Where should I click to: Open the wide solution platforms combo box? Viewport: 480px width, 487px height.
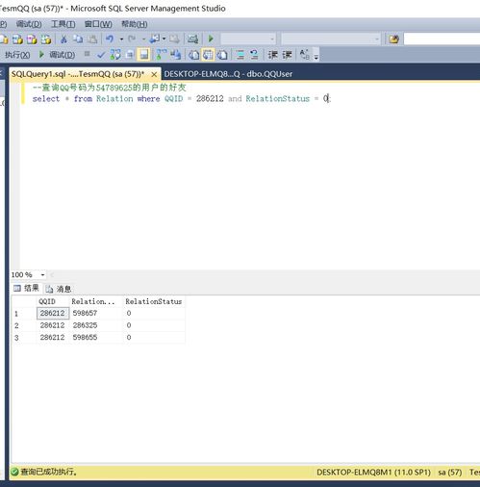click(331, 39)
